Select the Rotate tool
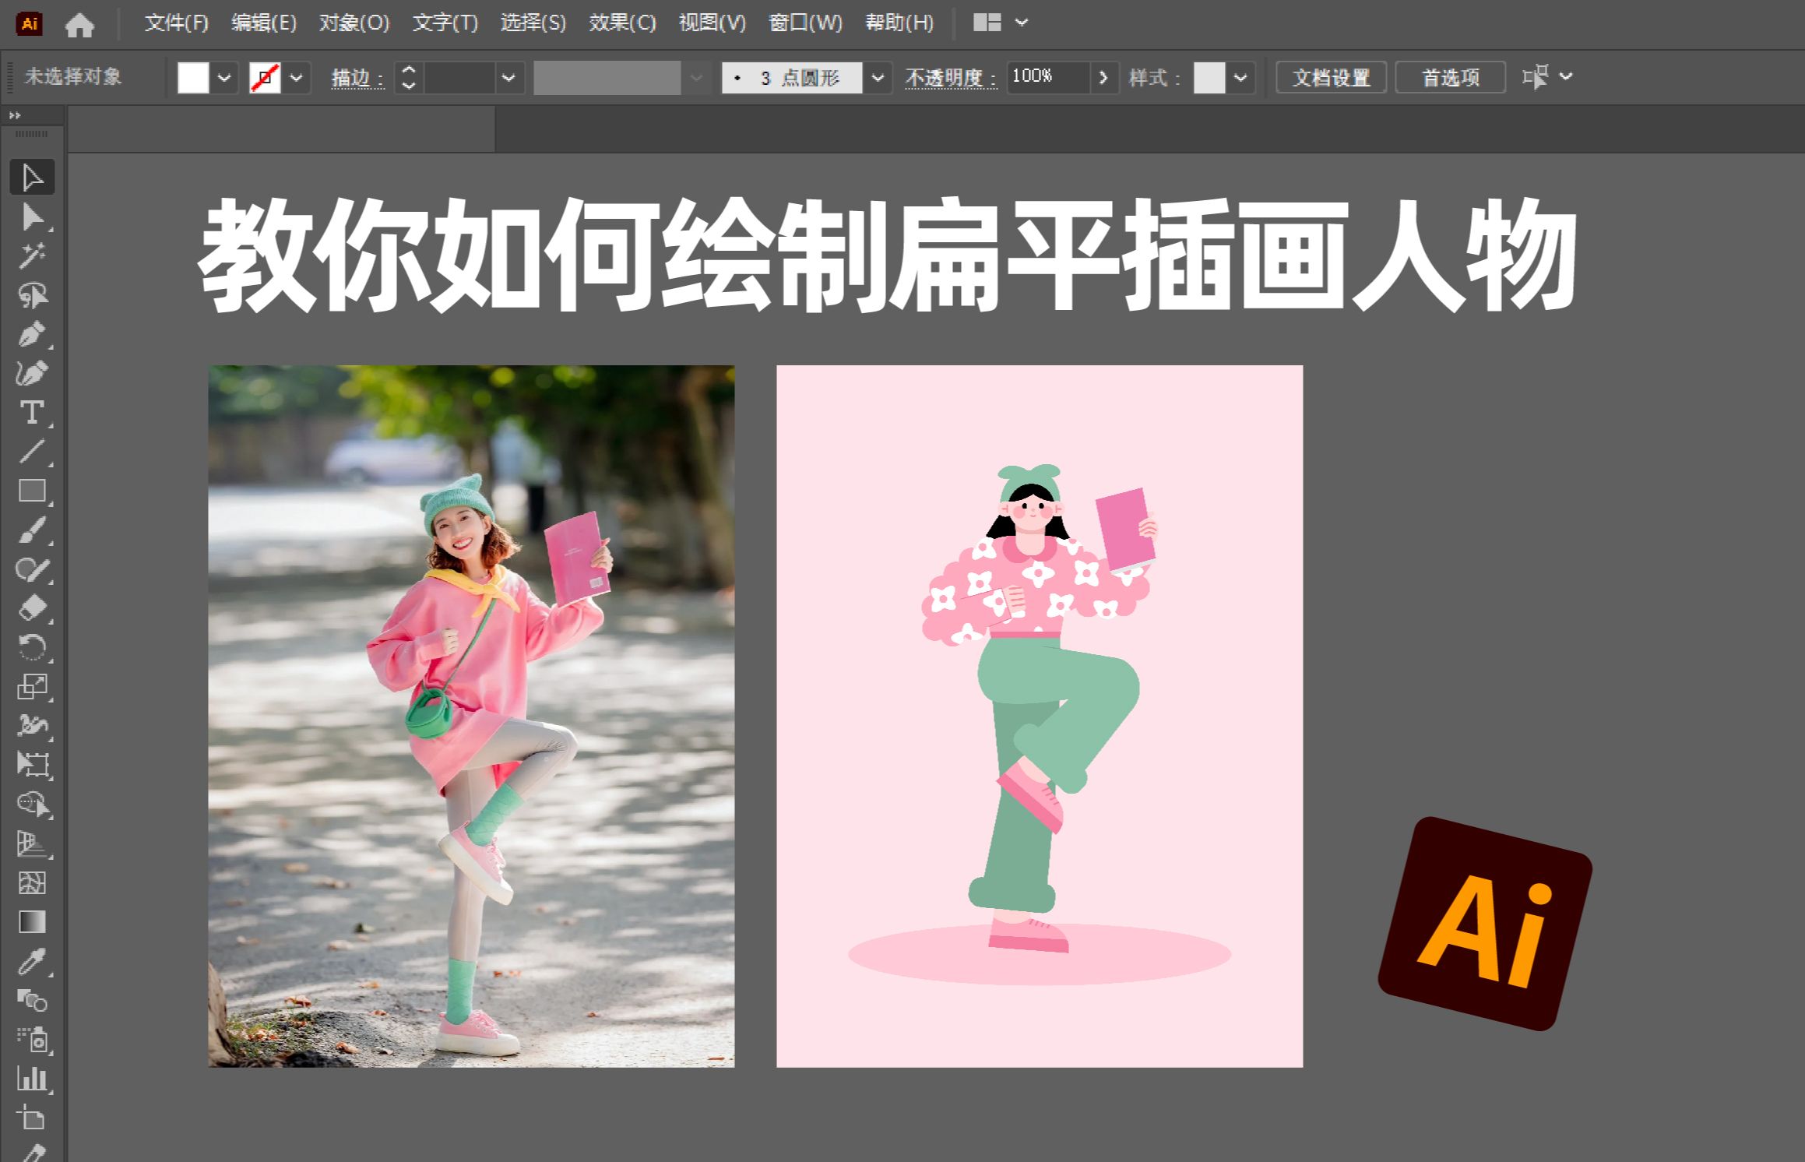Image resolution: width=1805 pixels, height=1162 pixels. pos(31,647)
